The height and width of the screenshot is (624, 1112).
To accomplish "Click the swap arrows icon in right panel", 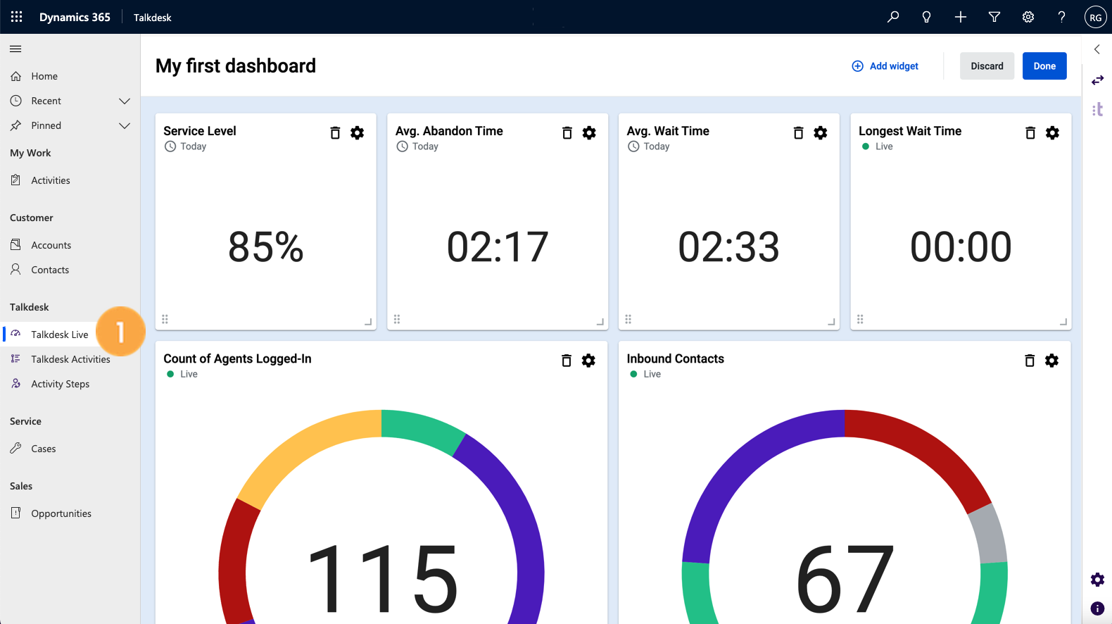I will 1097,80.
